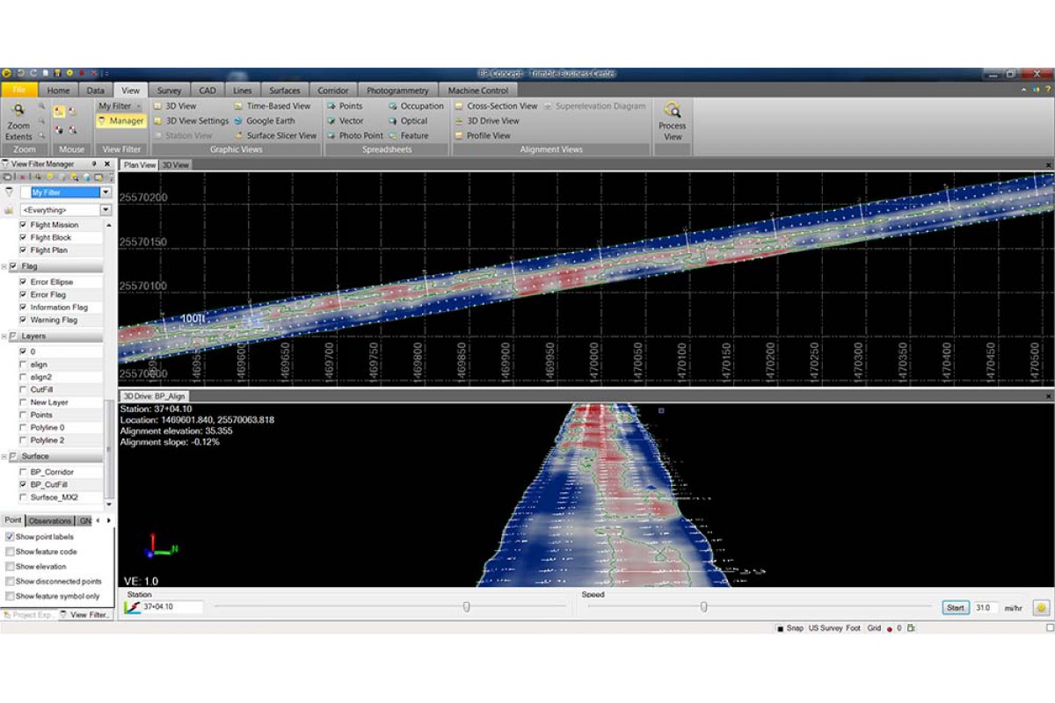
Task: Open Surface Slicer View
Action: (275, 135)
